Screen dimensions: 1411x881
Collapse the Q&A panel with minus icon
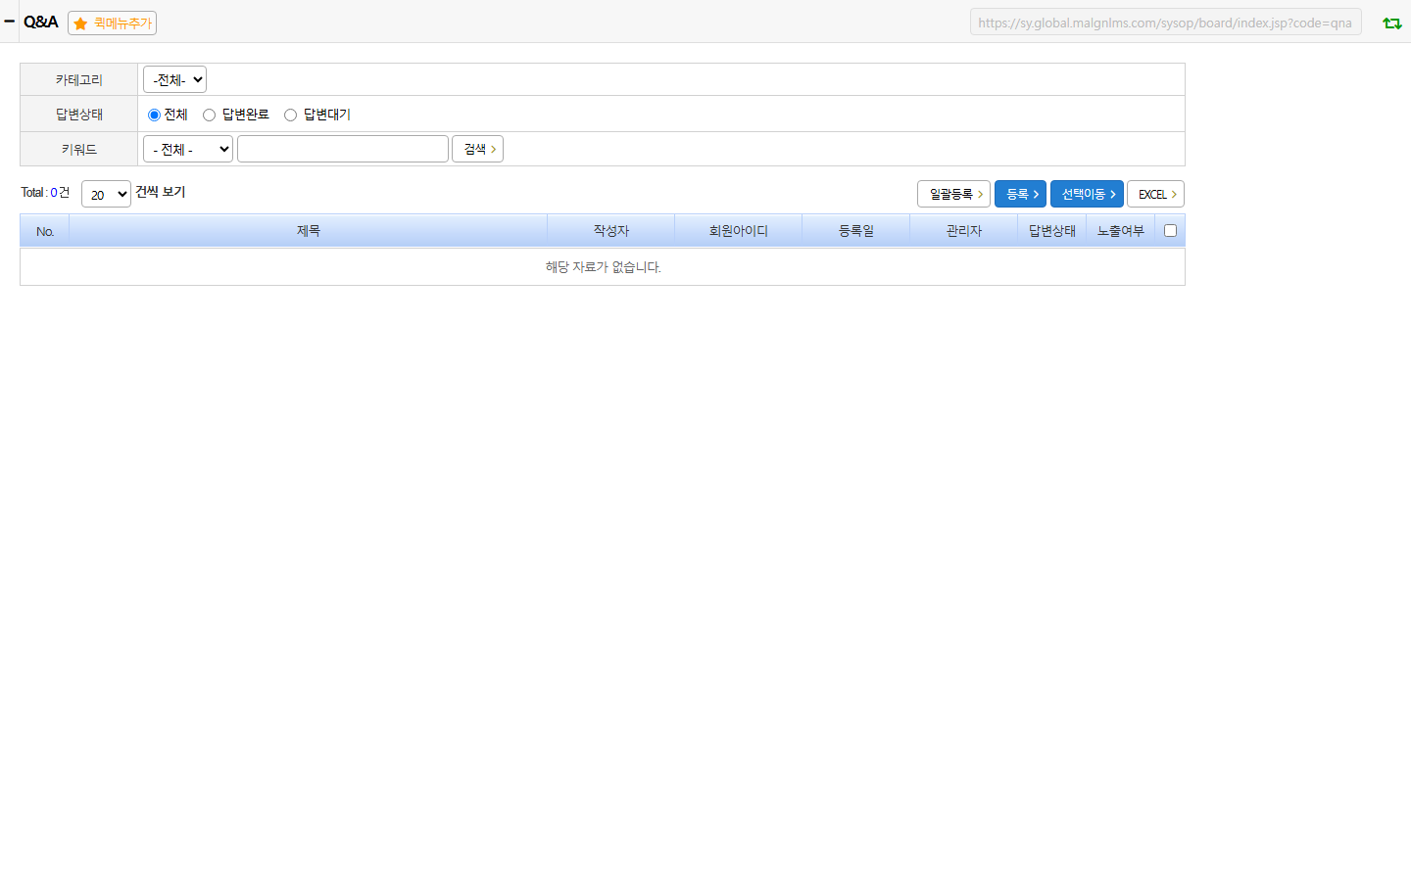(x=9, y=21)
